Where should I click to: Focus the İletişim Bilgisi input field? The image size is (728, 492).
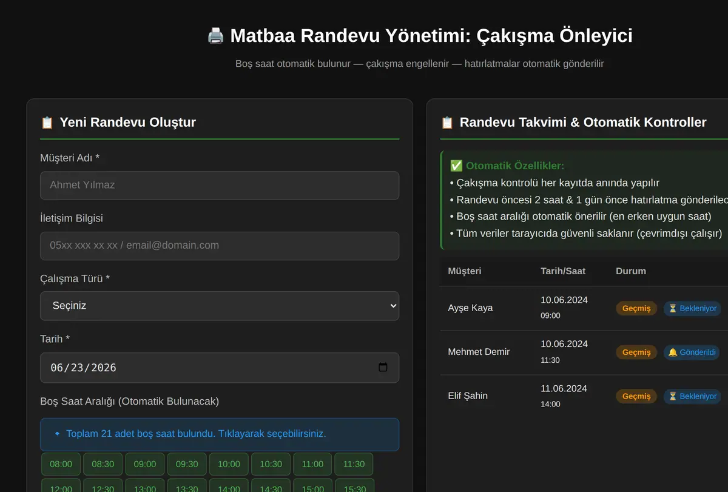(x=220, y=246)
